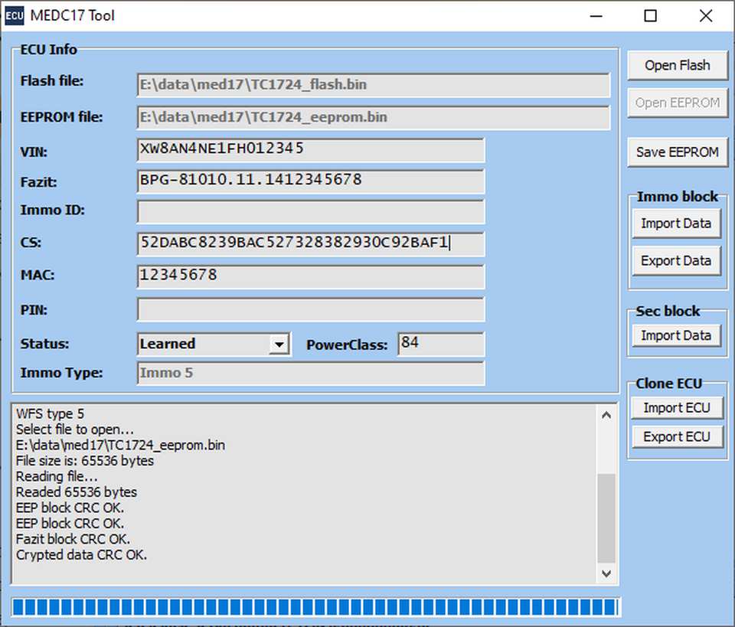Open the Status dropdown arrow
This screenshot has width=735, height=627.
click(x=279, y=345)
